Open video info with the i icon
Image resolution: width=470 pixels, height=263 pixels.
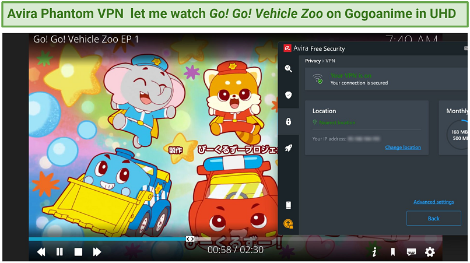[x=374, y=252]
